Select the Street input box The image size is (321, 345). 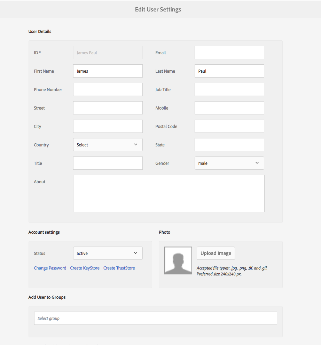108,108
